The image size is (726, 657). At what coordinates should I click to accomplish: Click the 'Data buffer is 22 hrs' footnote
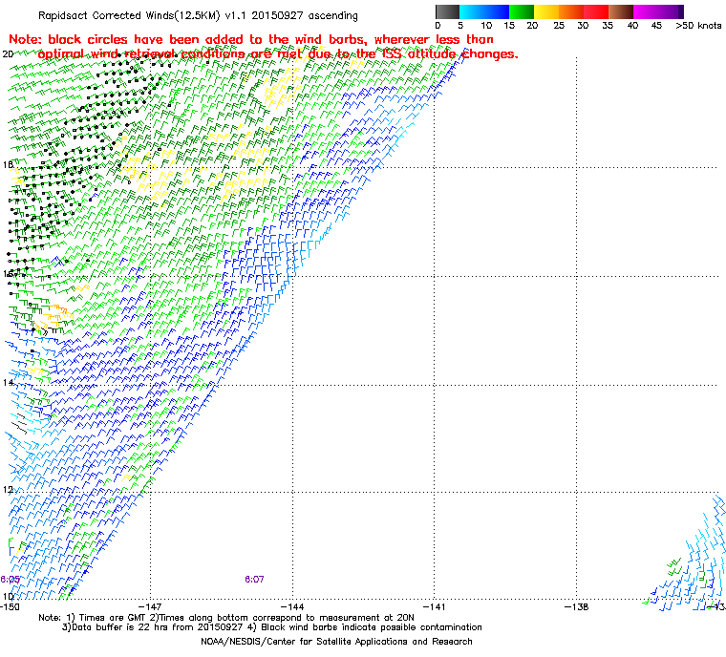click(x=272, y=627)
